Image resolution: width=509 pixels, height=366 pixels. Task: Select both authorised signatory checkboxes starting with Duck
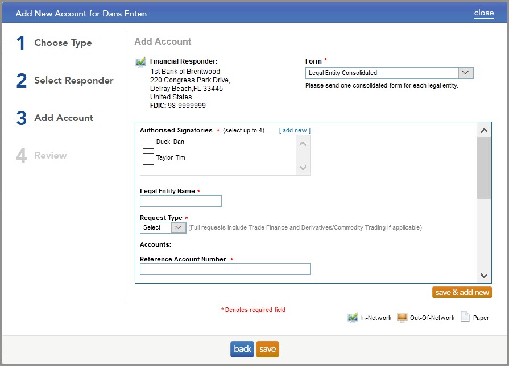(x=148, y=143)
